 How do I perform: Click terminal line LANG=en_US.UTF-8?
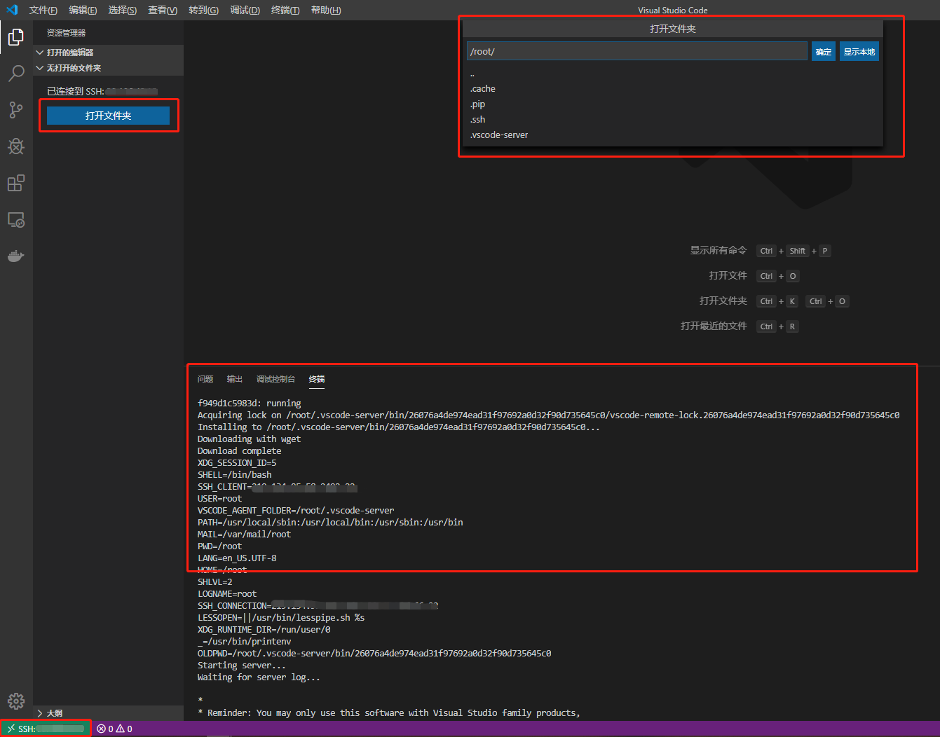click(x=237, y=558)
